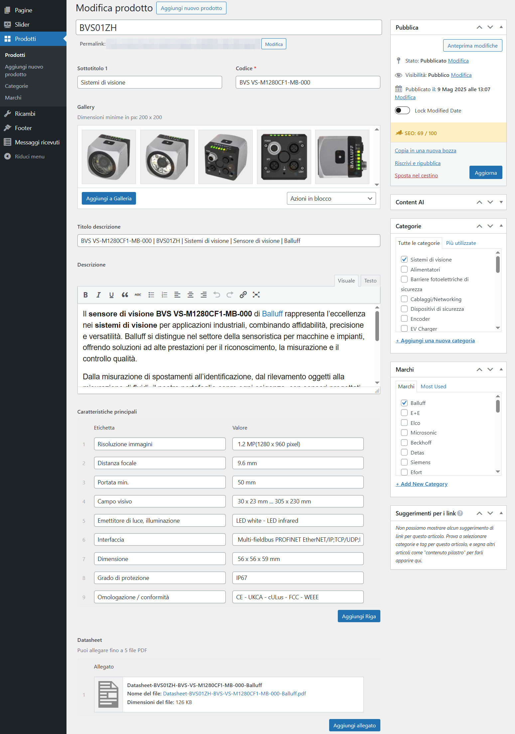
Task: Tick the Siemens brand checkbox
Action: pos(404,462)
